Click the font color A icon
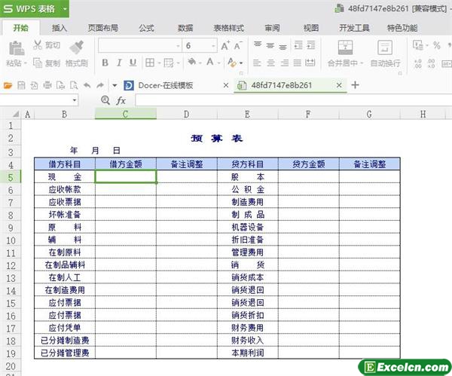This screenshot has height=376, width=452. point(210,62)
